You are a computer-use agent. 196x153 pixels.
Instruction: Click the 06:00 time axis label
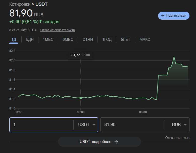click(x=143, y=112)
